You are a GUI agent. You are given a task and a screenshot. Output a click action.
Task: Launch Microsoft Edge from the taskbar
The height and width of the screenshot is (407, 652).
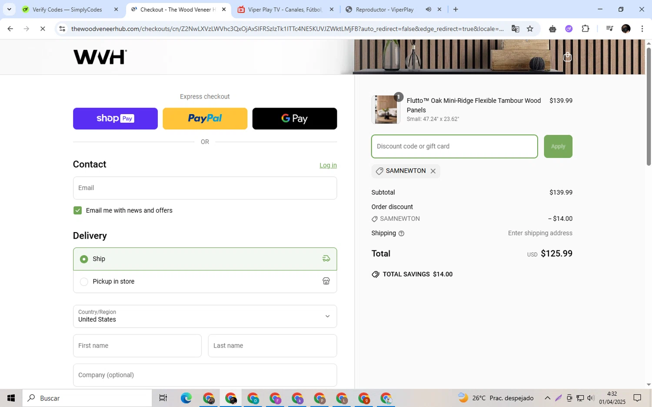point(186,398)
